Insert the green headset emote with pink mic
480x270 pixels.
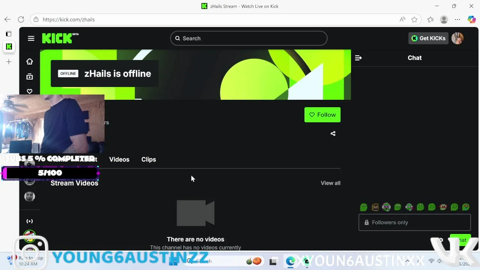click(409, 207)
